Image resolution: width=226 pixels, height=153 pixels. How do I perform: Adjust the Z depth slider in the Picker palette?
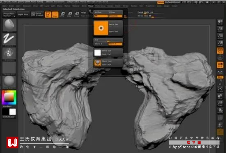(x=108, y=40)
